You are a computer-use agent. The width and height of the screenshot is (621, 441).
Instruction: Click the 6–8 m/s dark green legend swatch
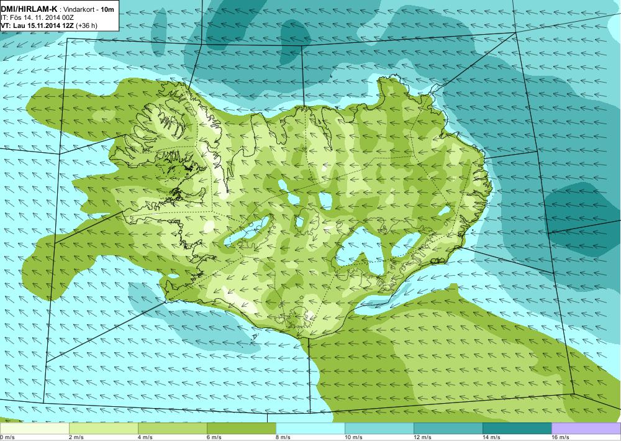241,429
